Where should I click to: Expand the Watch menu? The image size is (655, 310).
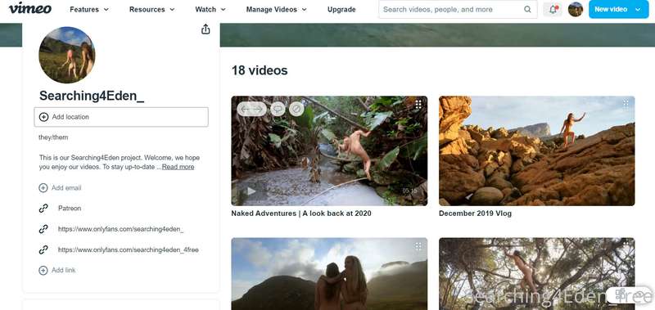tap(210, 9)
